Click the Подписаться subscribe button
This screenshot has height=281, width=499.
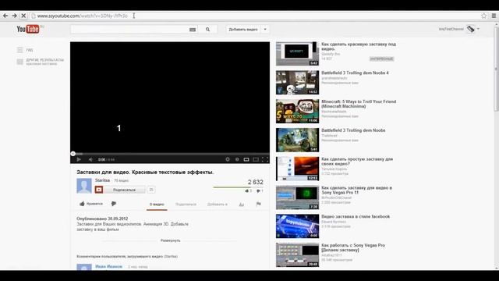pos(120,190)
